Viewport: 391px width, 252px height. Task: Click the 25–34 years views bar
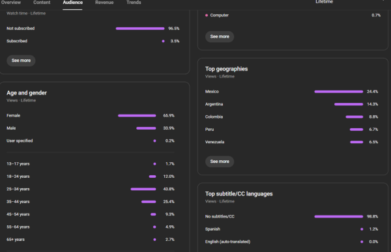click(x=143, y=189)
